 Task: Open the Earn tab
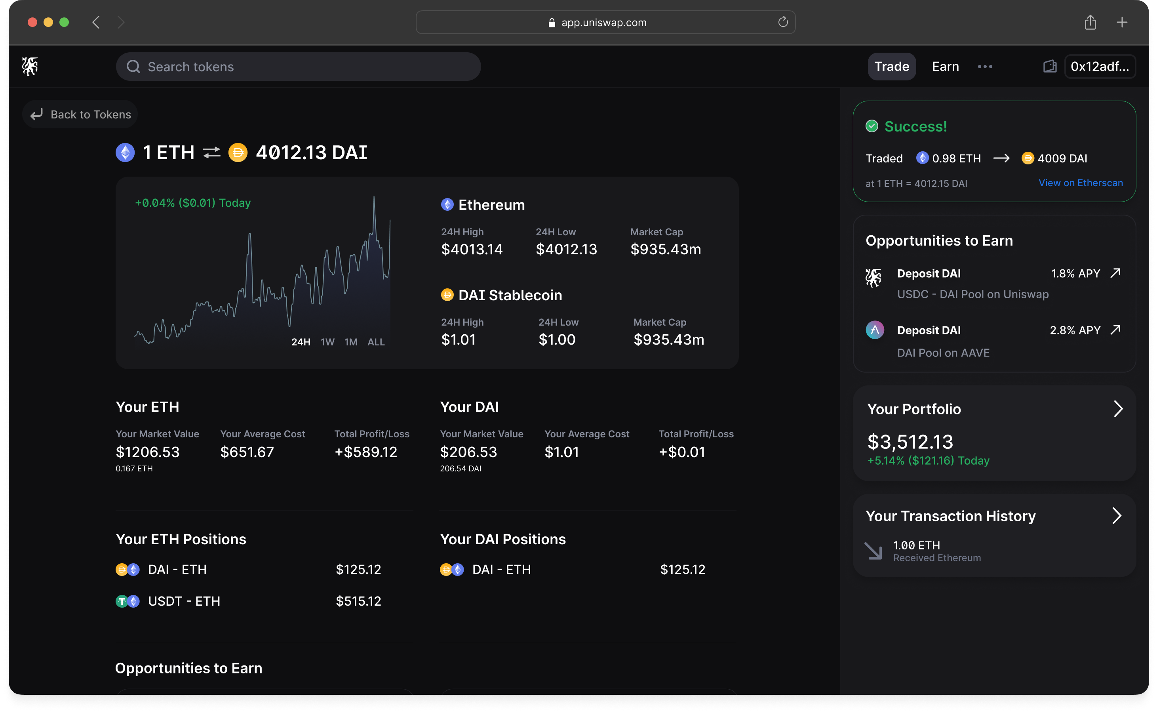tap(946, 67)
